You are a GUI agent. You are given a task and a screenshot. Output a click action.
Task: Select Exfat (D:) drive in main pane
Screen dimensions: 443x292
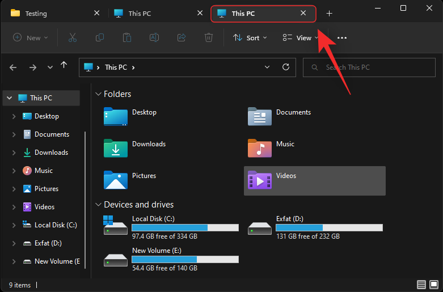tap(315, 227)
